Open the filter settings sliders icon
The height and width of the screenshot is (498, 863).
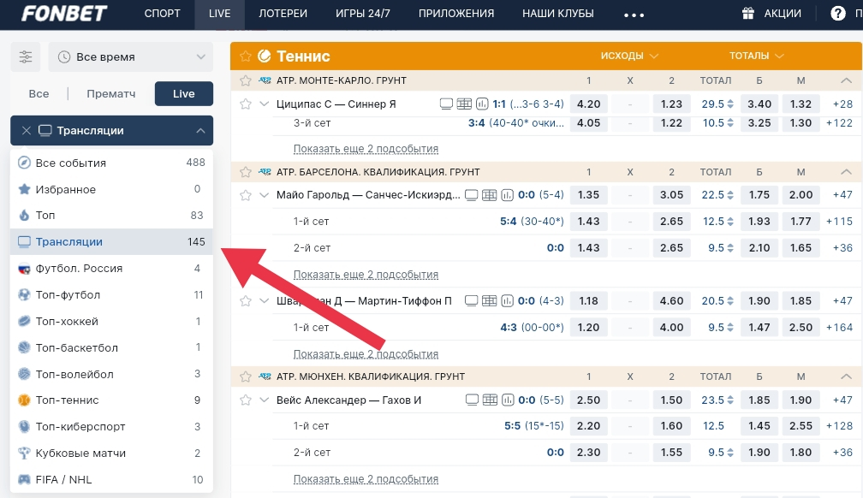point(26,57)
